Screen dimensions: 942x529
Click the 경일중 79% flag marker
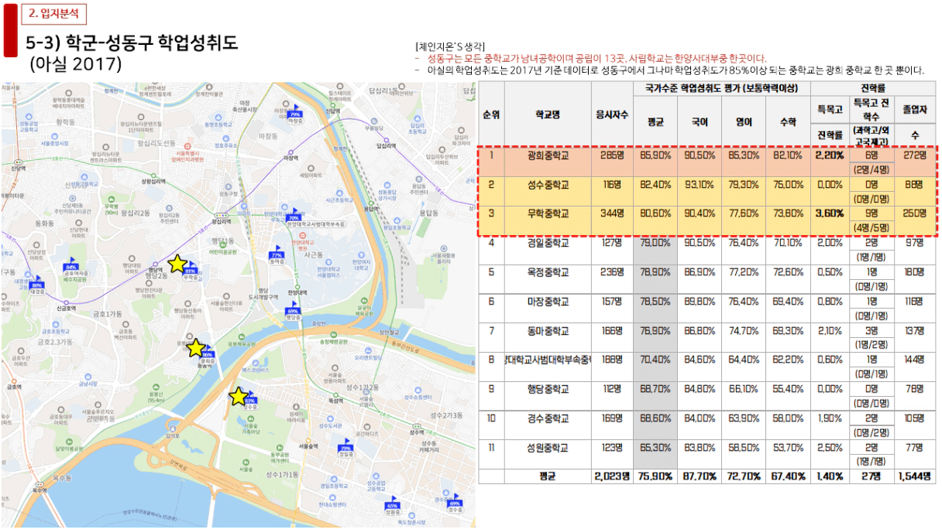coord(346,446)
